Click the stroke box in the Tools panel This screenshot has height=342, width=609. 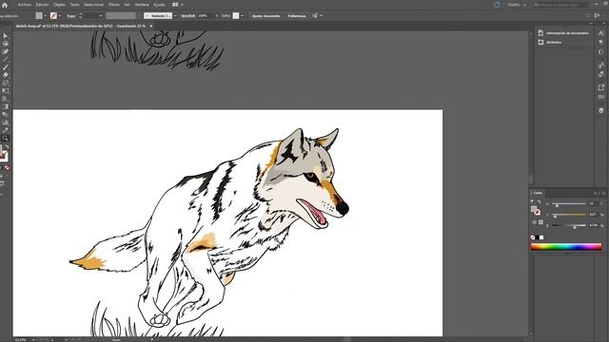click(x=4, y=156)
